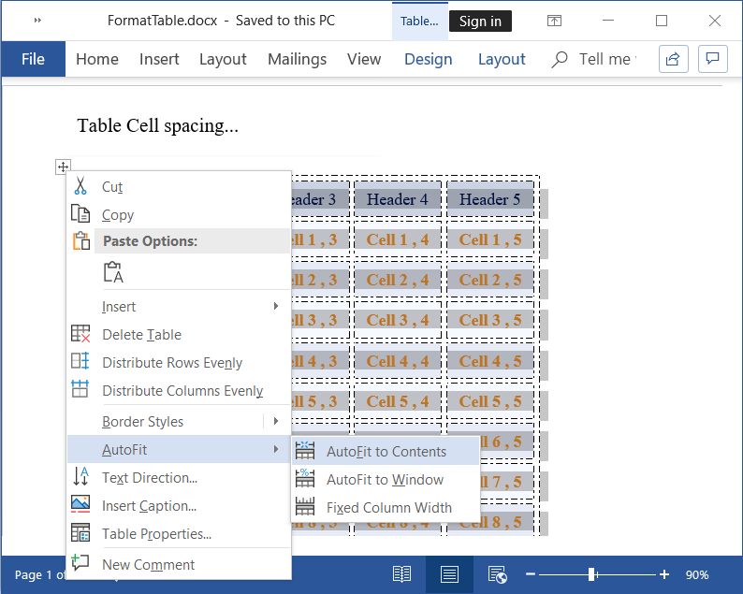743x594 pixels.
Task: Open Ribbon Display Options dropdown
Action: pyautogui.click(x=554, y=21)
